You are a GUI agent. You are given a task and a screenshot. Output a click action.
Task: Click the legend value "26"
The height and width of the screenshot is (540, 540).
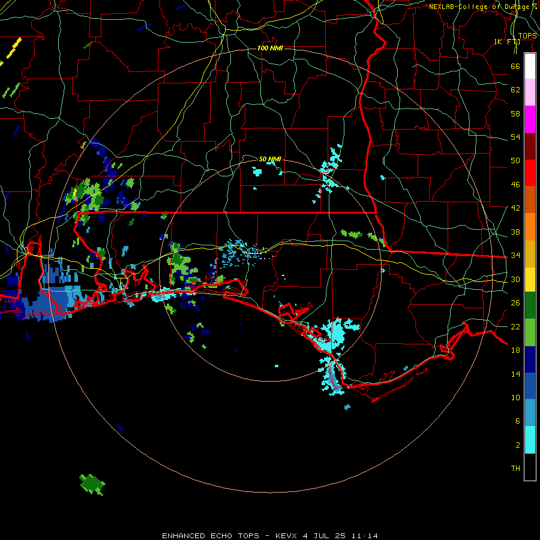point(515,303)
